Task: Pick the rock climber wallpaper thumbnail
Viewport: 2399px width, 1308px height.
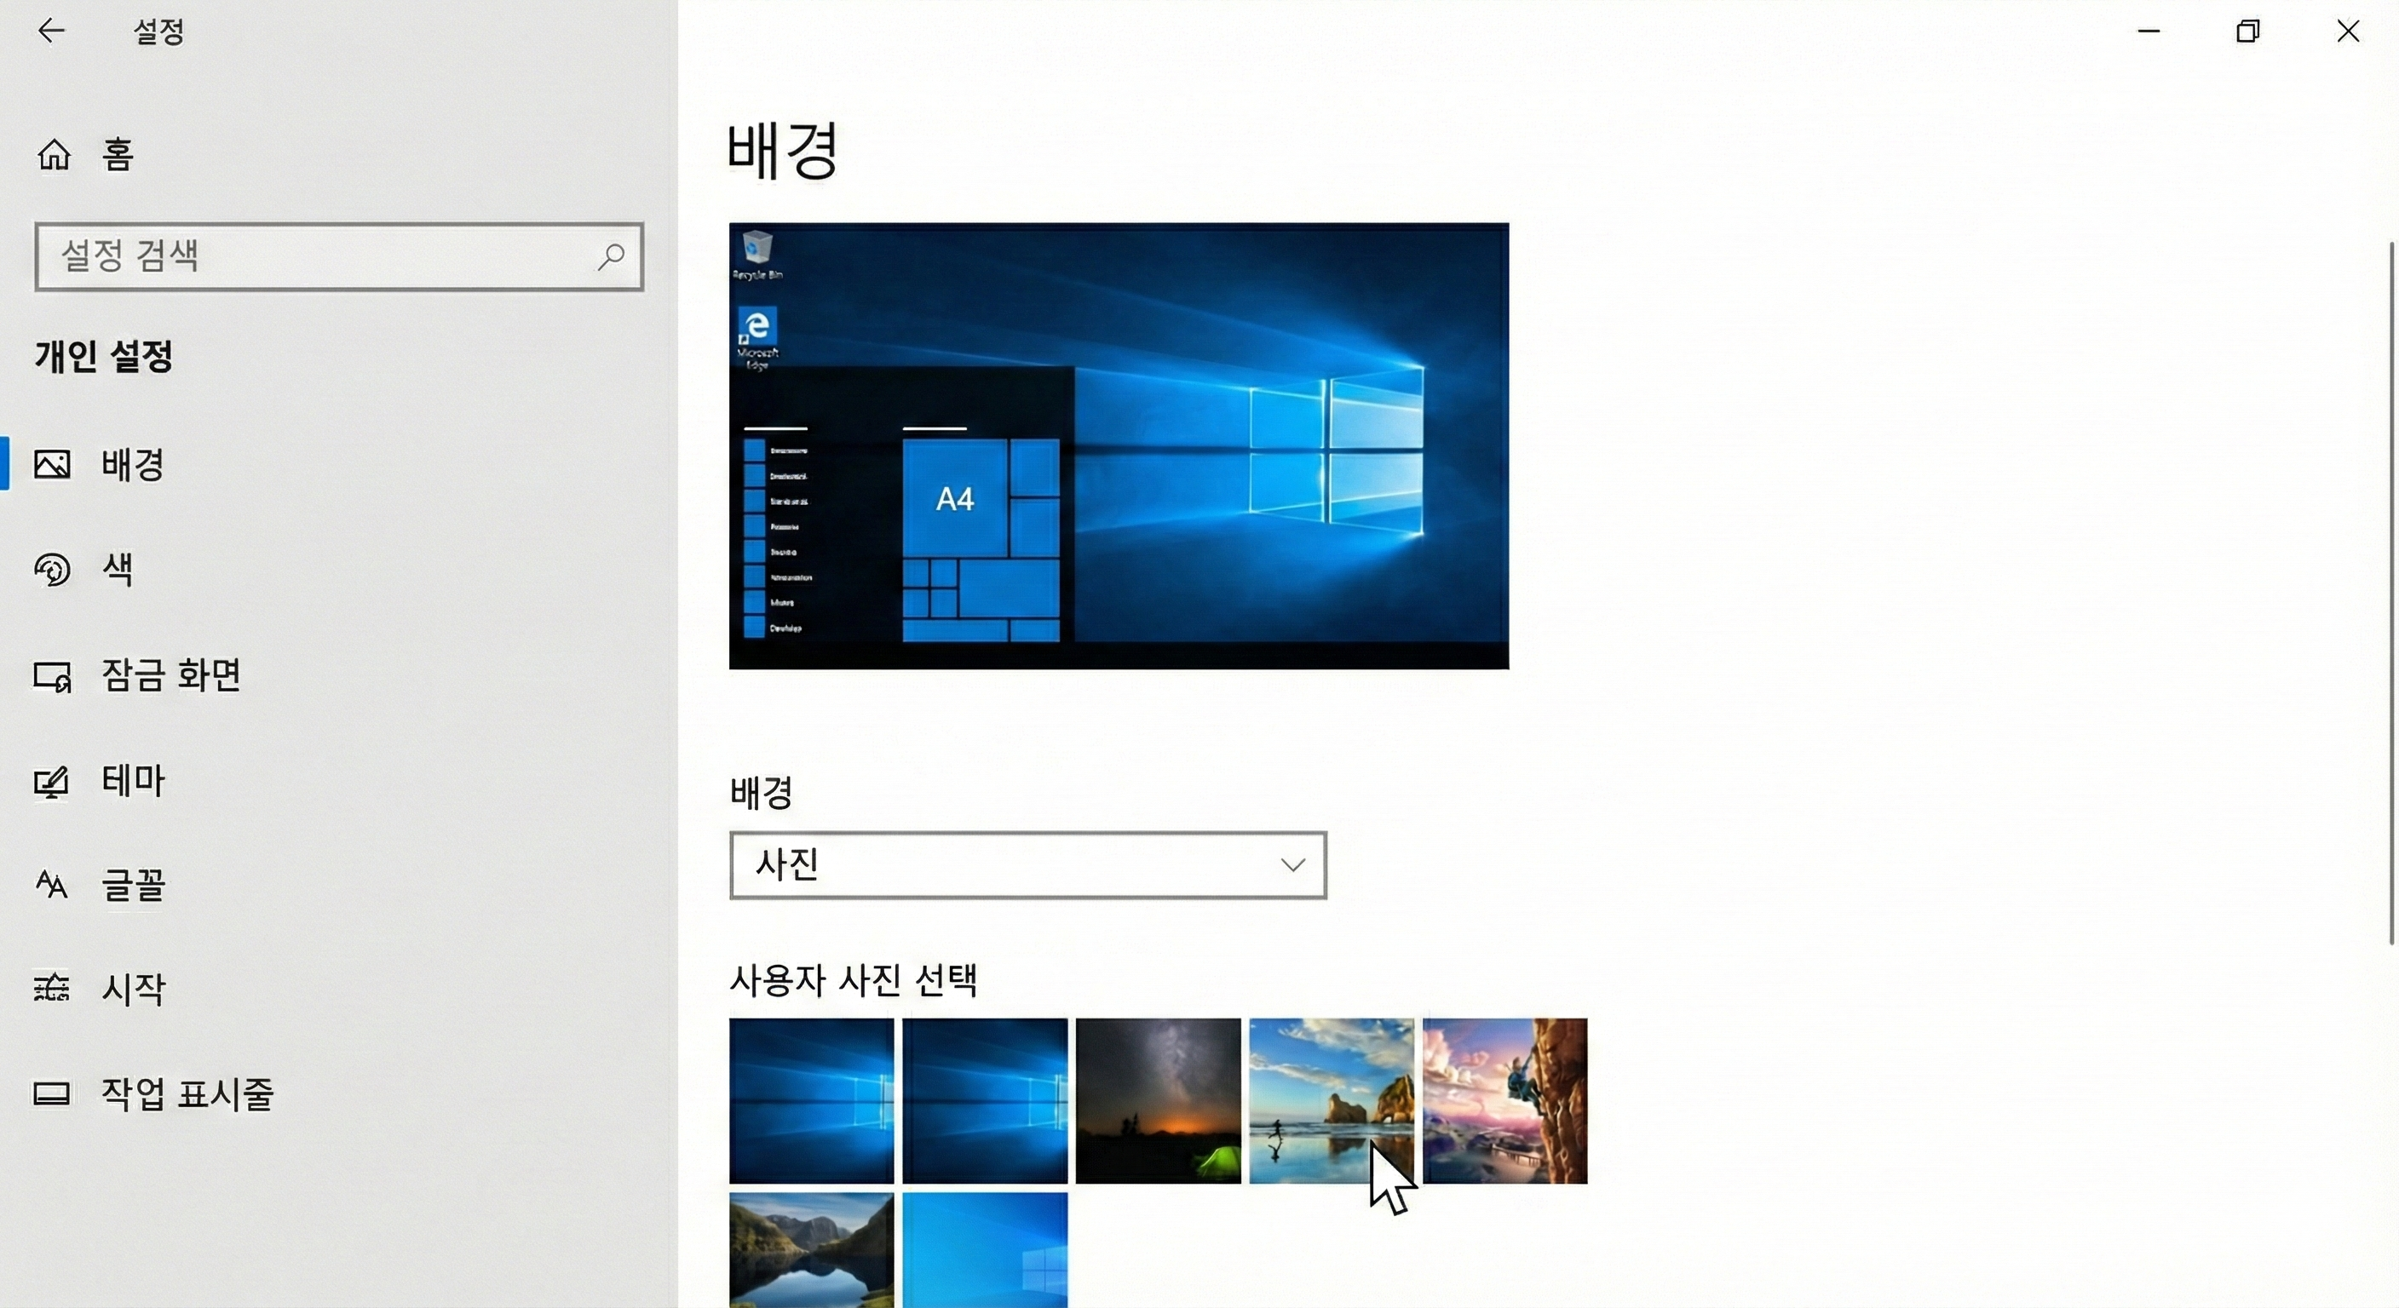Action: (x=1504, y=1100)
